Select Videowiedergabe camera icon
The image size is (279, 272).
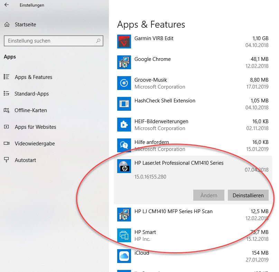[7, 143]
